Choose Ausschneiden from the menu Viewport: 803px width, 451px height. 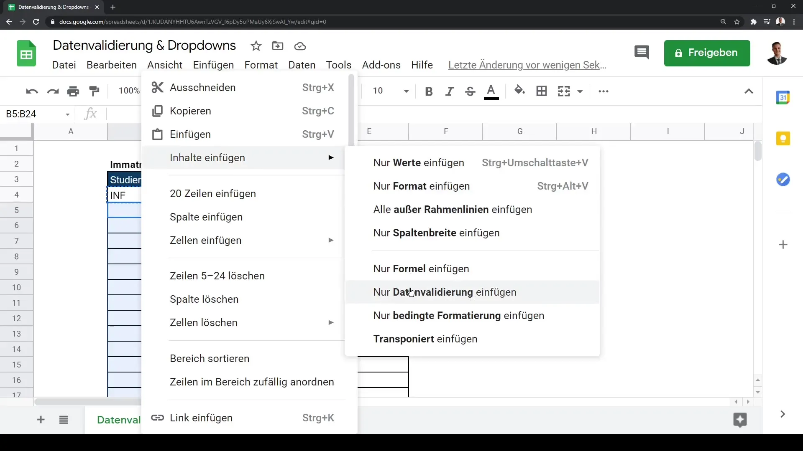(245, 88)
